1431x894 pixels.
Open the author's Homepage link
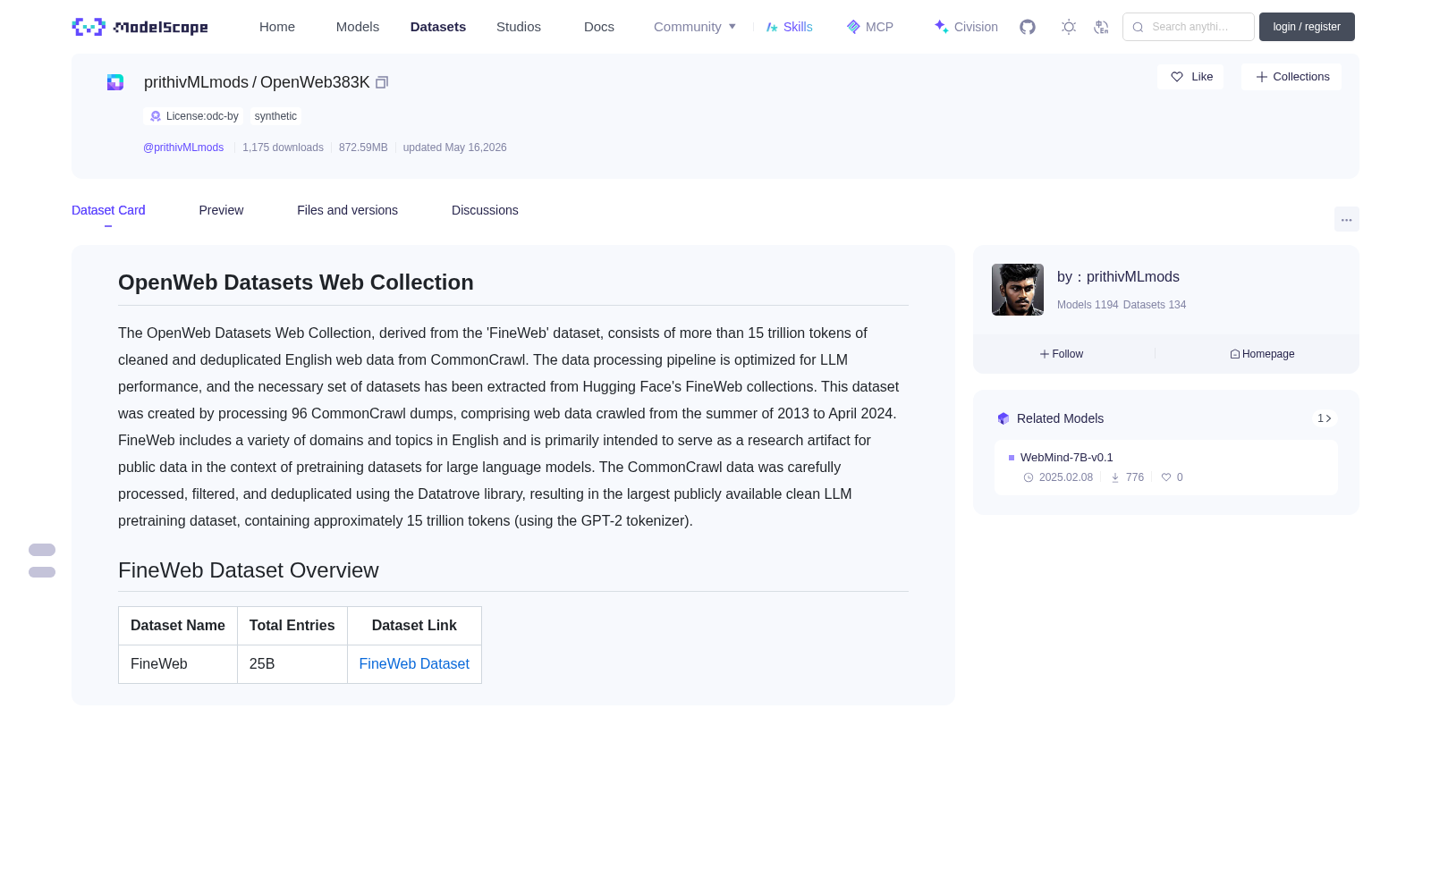[1262, 354]
